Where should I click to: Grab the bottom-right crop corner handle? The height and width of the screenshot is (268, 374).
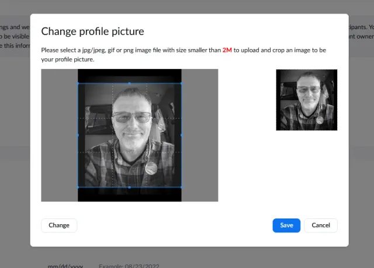tap(181, 187)
